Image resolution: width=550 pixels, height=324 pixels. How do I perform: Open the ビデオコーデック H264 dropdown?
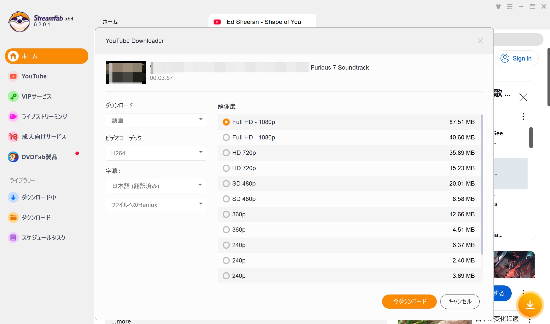pyautogui.click(x=156, y=153)
